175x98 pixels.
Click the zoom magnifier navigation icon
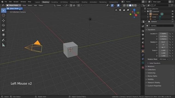point(128,10)
